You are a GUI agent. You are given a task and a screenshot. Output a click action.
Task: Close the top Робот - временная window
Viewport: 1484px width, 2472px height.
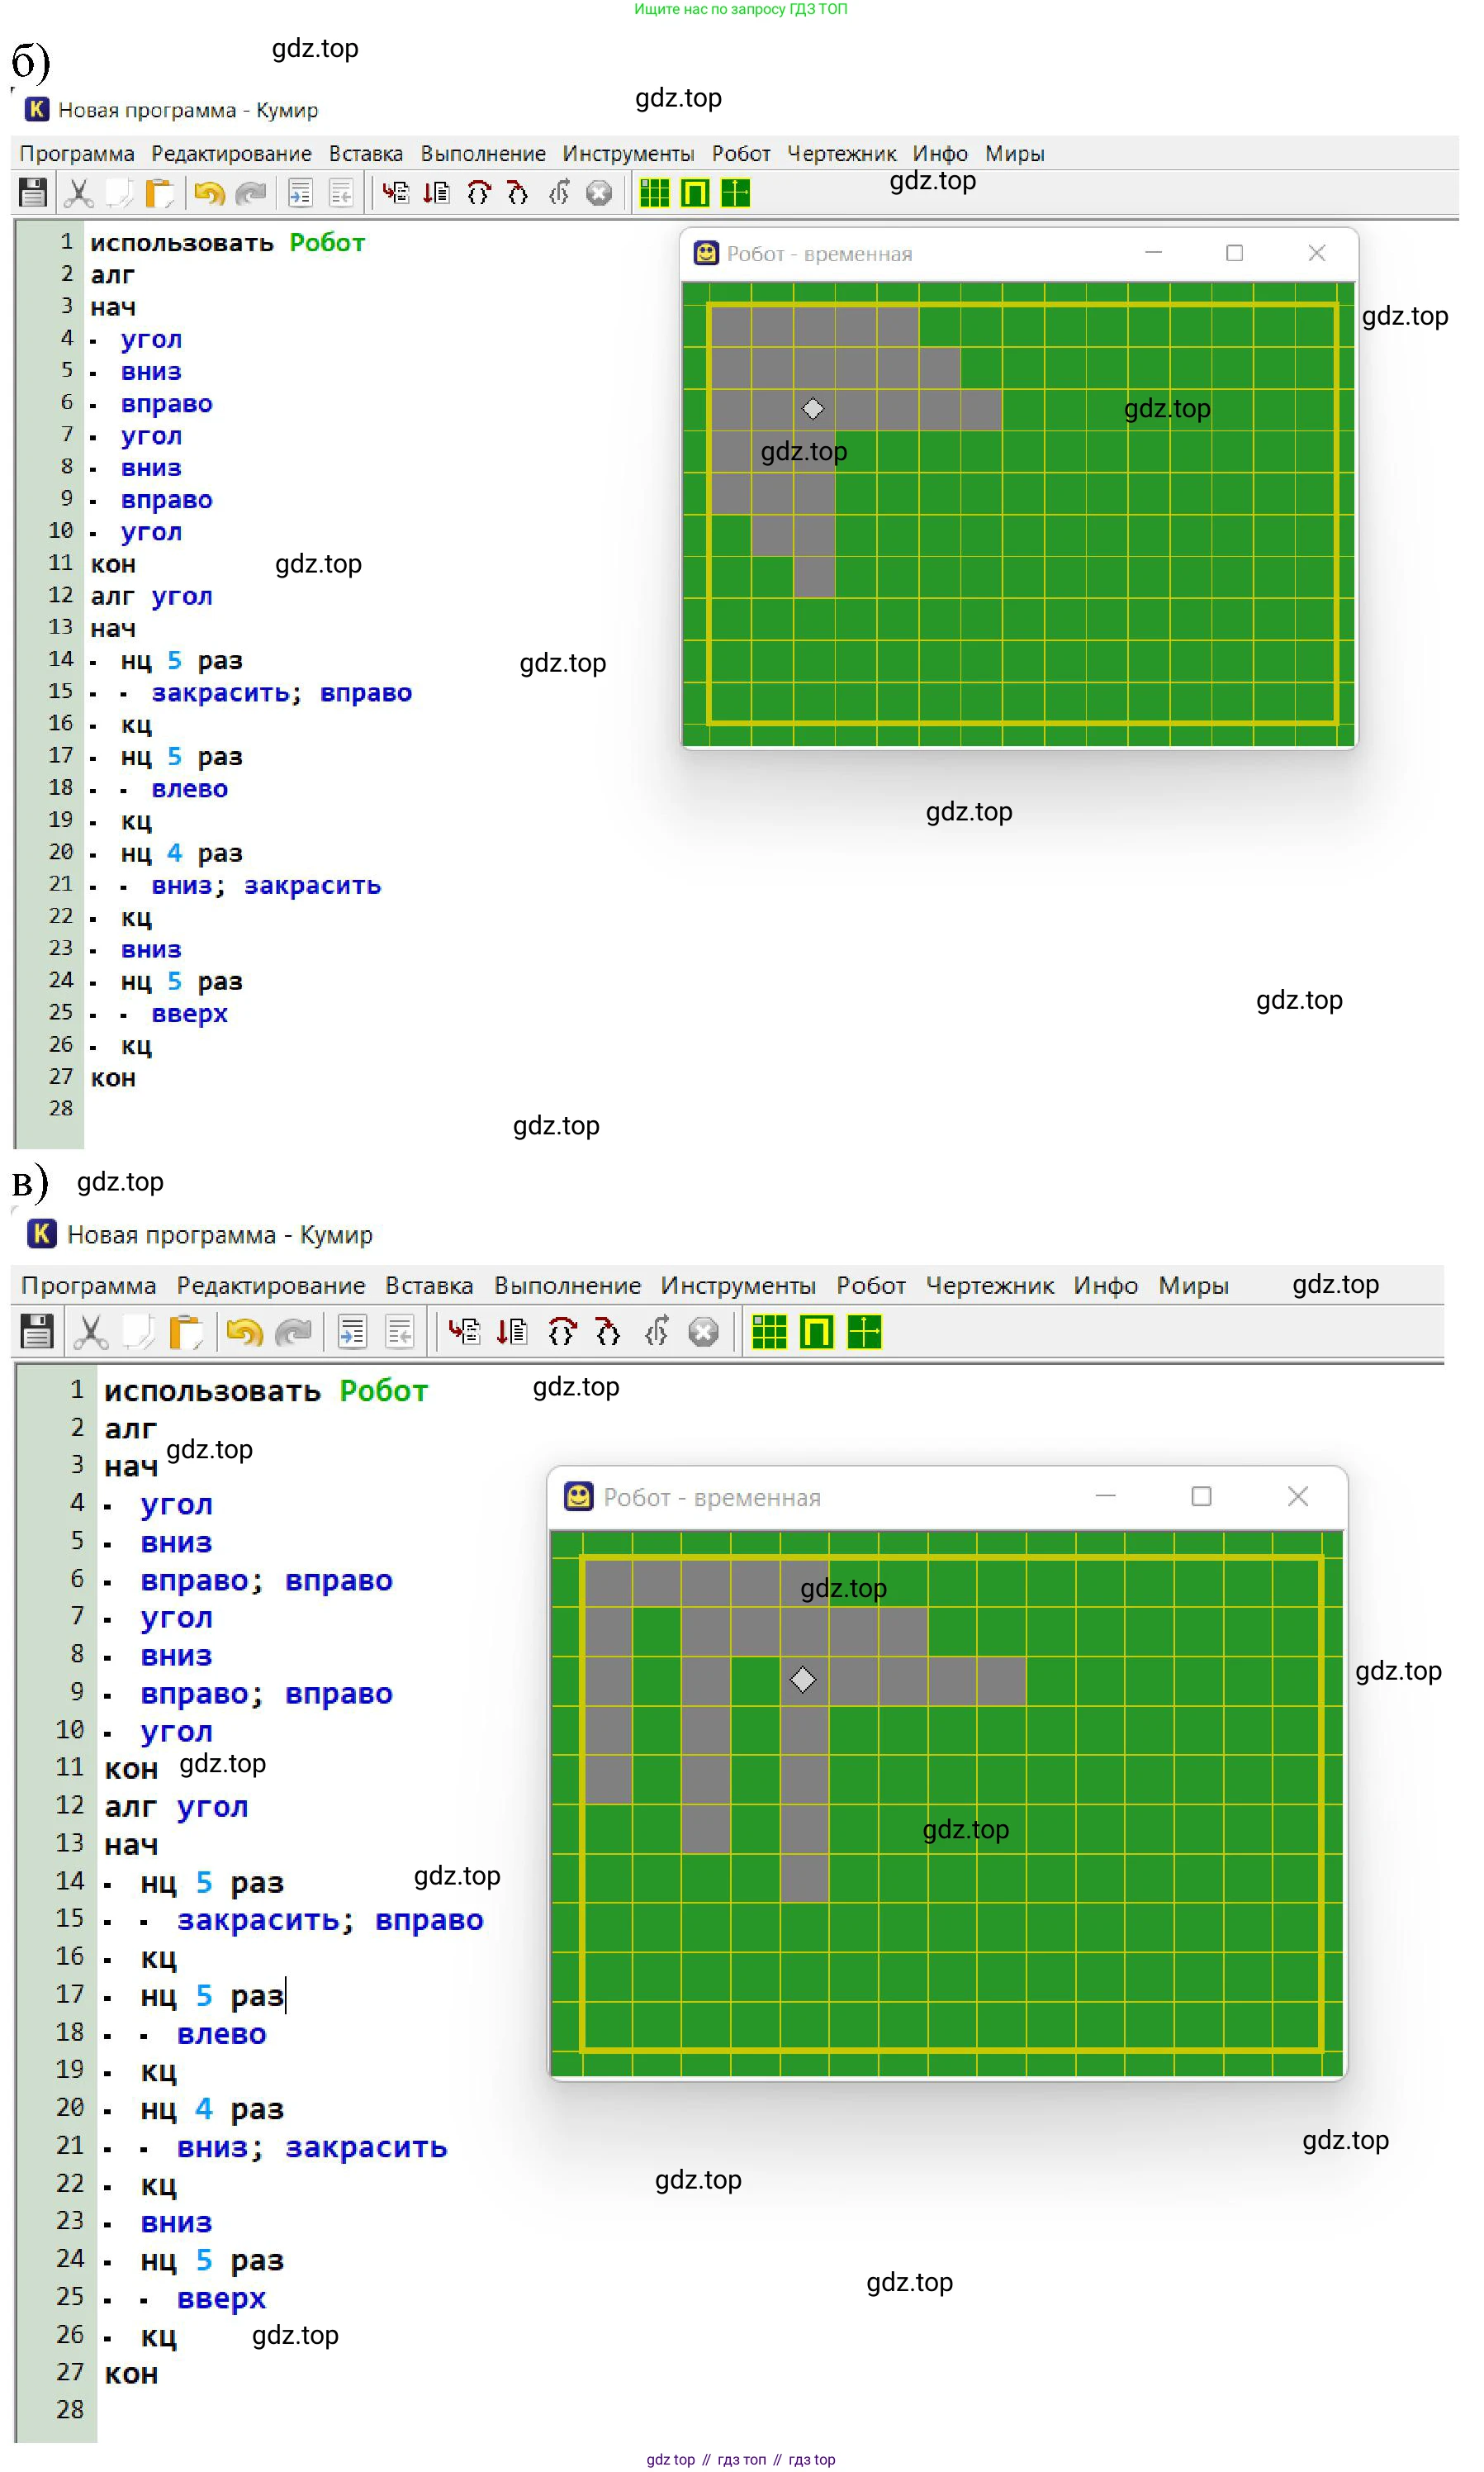pyautogui.click(x=1316, y=253)
